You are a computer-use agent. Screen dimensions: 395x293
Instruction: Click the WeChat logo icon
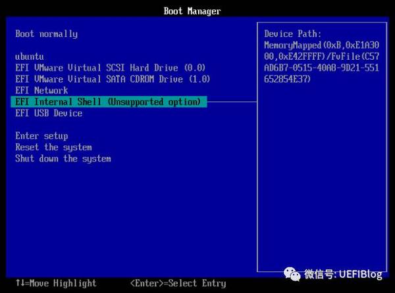point(292,274)
